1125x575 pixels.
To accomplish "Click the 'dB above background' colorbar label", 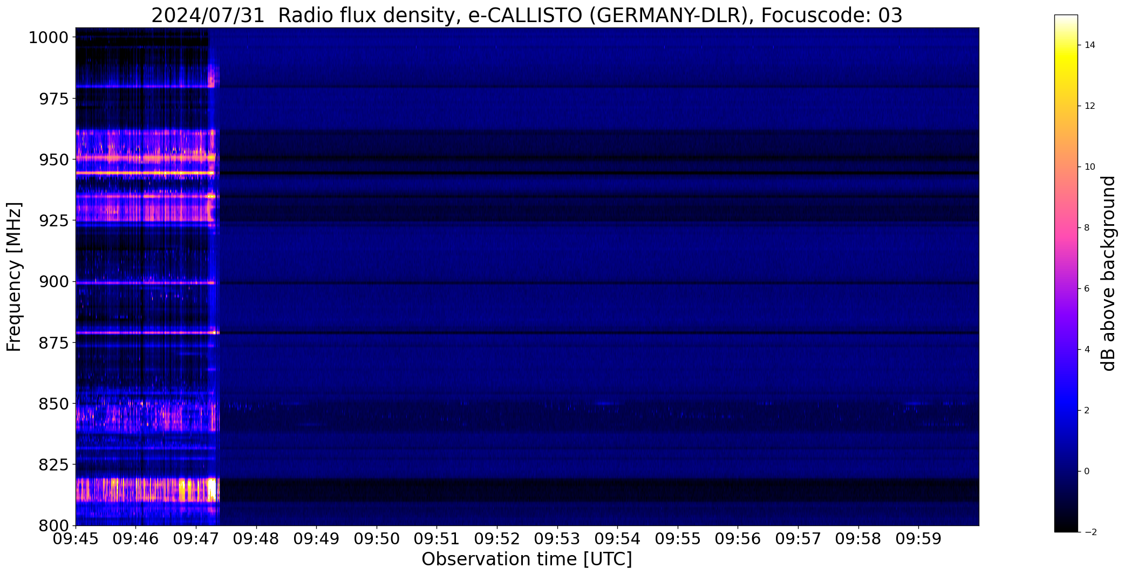I will pyautogui.click(x=1108, y=273).
